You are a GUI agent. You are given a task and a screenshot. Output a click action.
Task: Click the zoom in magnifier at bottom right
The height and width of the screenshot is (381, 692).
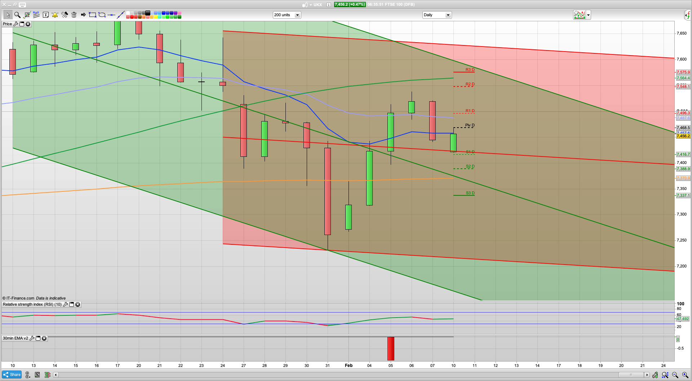click(x=685, y=375)
